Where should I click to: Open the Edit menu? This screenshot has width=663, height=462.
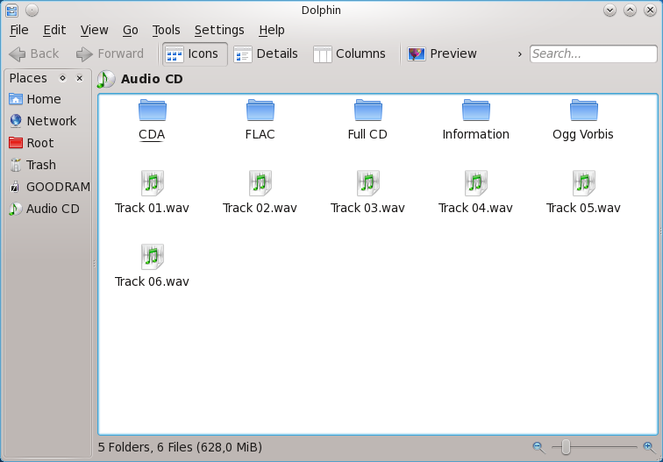[54, 30]
